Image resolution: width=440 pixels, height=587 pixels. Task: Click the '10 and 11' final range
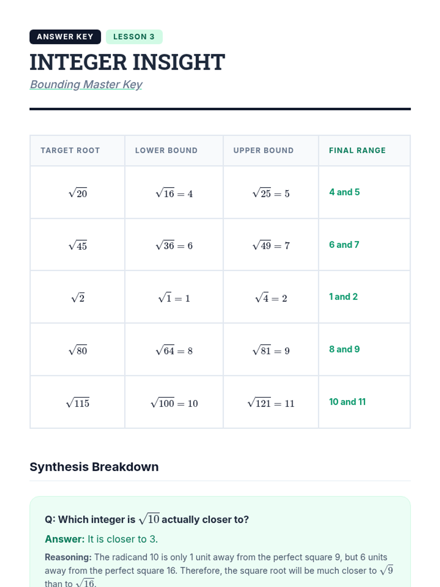tap(347, 402)
